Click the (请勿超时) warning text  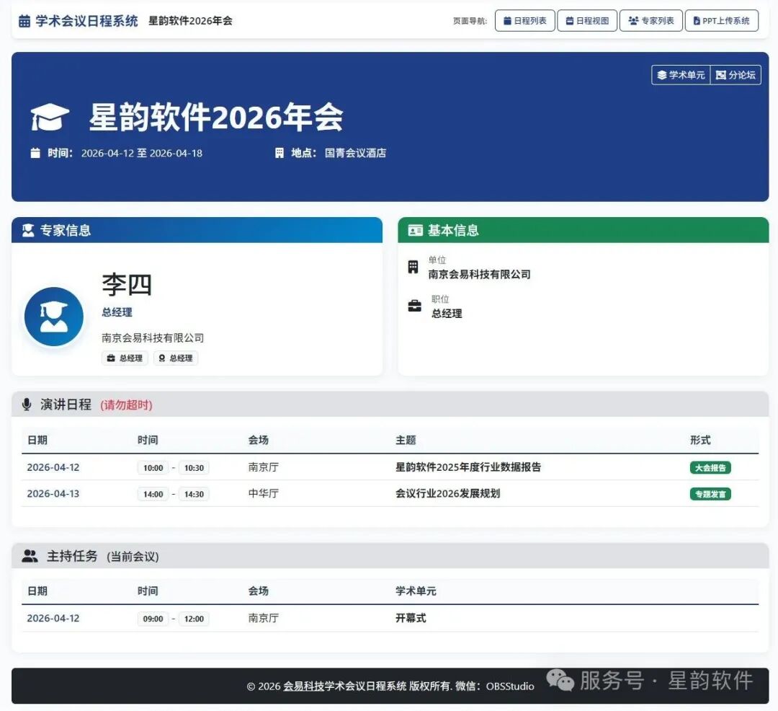click(126, 405)
